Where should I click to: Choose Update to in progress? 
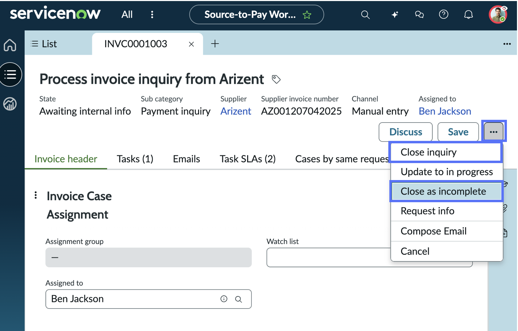point(447,172)
